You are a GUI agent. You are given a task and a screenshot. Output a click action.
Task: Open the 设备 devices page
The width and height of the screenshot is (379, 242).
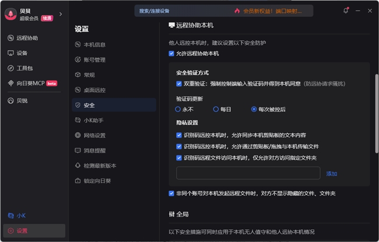click(22, 53)
